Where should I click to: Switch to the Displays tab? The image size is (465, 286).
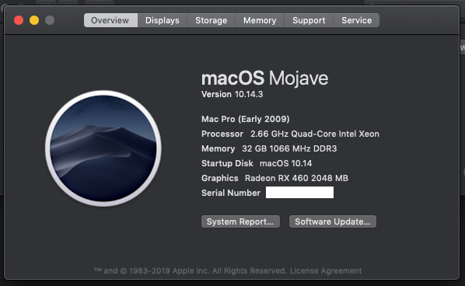point(163,20)
